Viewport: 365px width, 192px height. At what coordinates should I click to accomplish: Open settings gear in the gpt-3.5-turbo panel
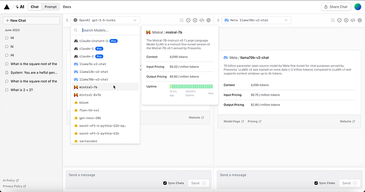pyautogui.click(x=209, y=20)
